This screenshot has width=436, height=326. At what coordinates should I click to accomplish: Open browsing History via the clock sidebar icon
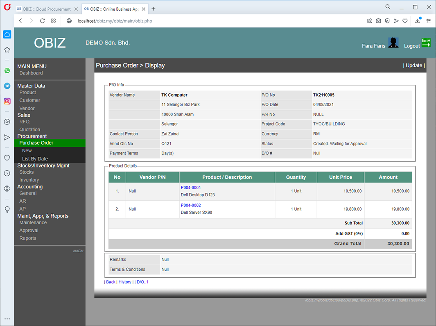(7, 173)
